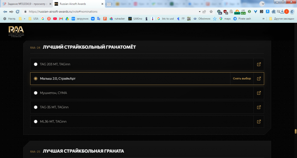Open the USA bookmarks folder

click(x=33, y=19)
